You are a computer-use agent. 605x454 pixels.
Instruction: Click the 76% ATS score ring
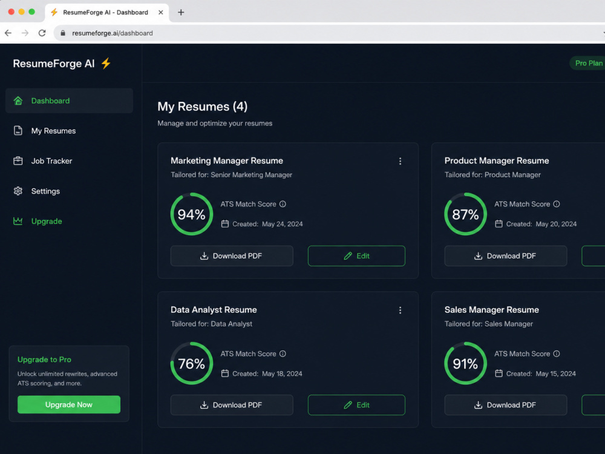click(x=192, y=363)
